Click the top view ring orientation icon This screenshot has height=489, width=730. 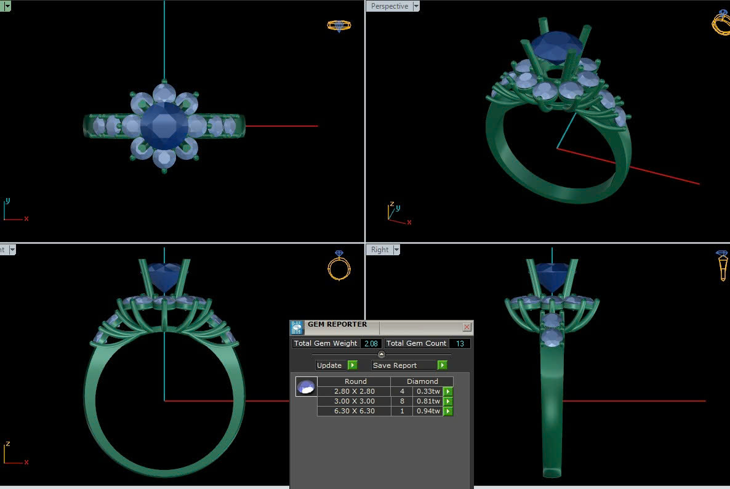(x=339, y=25)
